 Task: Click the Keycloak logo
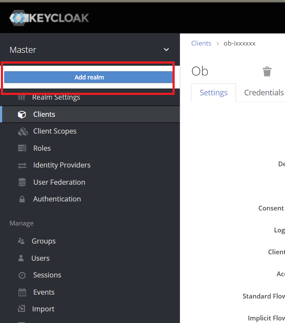pyautogui.click(x=49, y=18)
